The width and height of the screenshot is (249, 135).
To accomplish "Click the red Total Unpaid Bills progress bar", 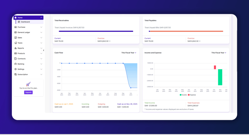I will [x=186, y=31].
